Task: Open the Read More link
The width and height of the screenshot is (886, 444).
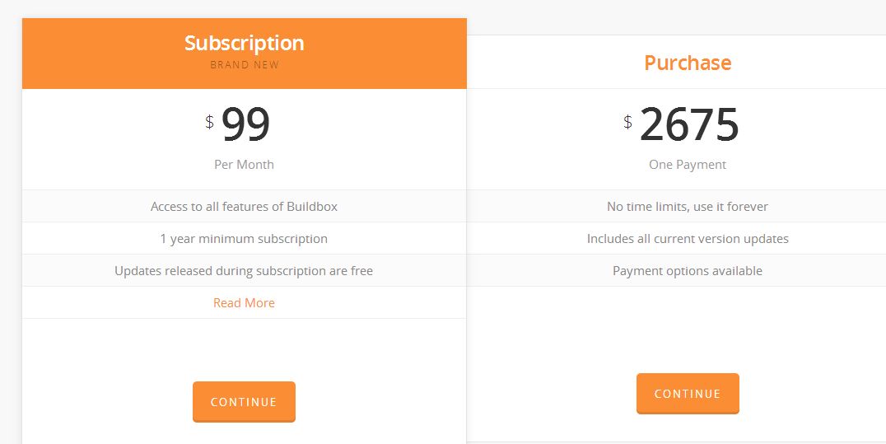Action: (244, 302)
